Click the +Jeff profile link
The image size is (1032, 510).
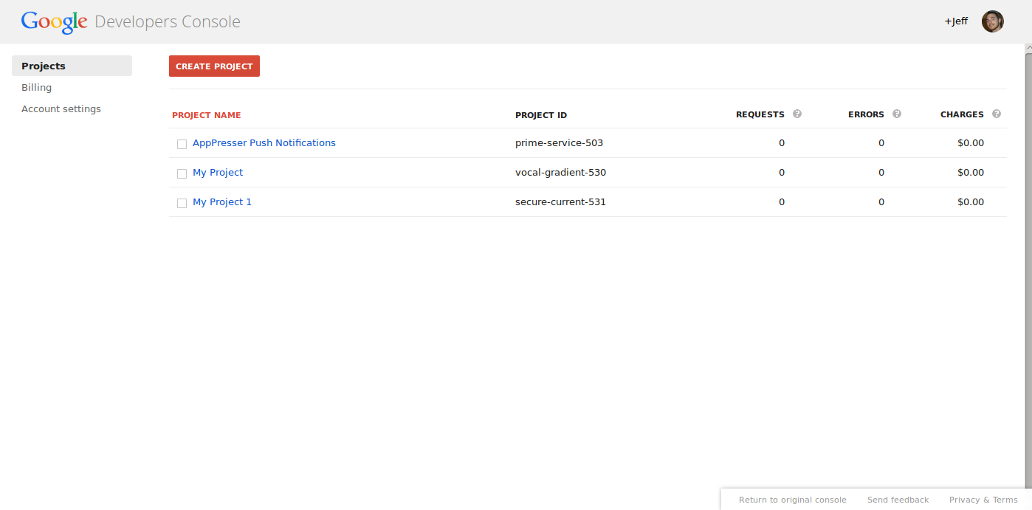(956, 21)
